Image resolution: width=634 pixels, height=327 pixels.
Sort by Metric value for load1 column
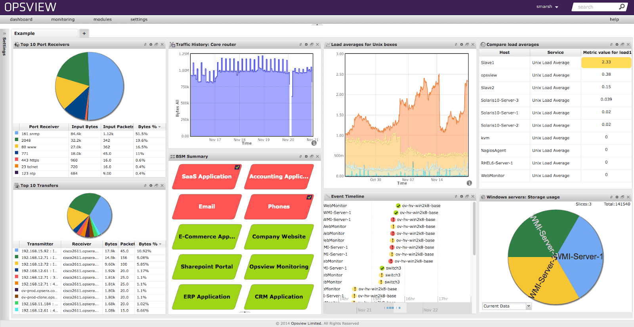tap(607, 52)
